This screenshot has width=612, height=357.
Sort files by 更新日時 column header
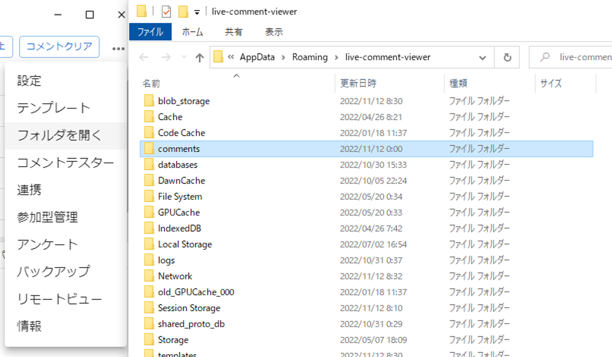click(358, 84)
